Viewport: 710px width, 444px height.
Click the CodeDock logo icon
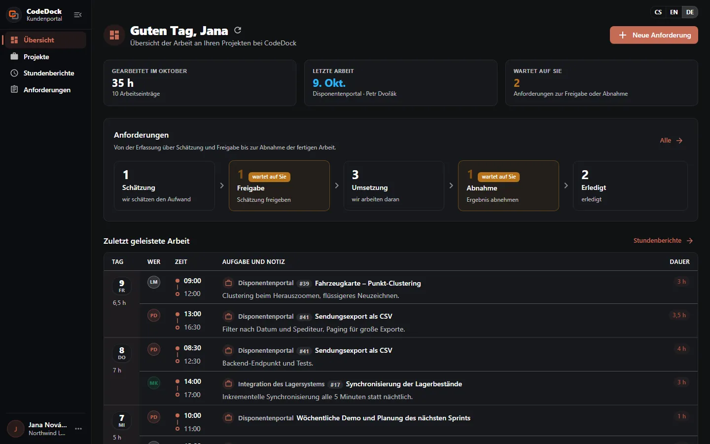(x=14, y=15)
